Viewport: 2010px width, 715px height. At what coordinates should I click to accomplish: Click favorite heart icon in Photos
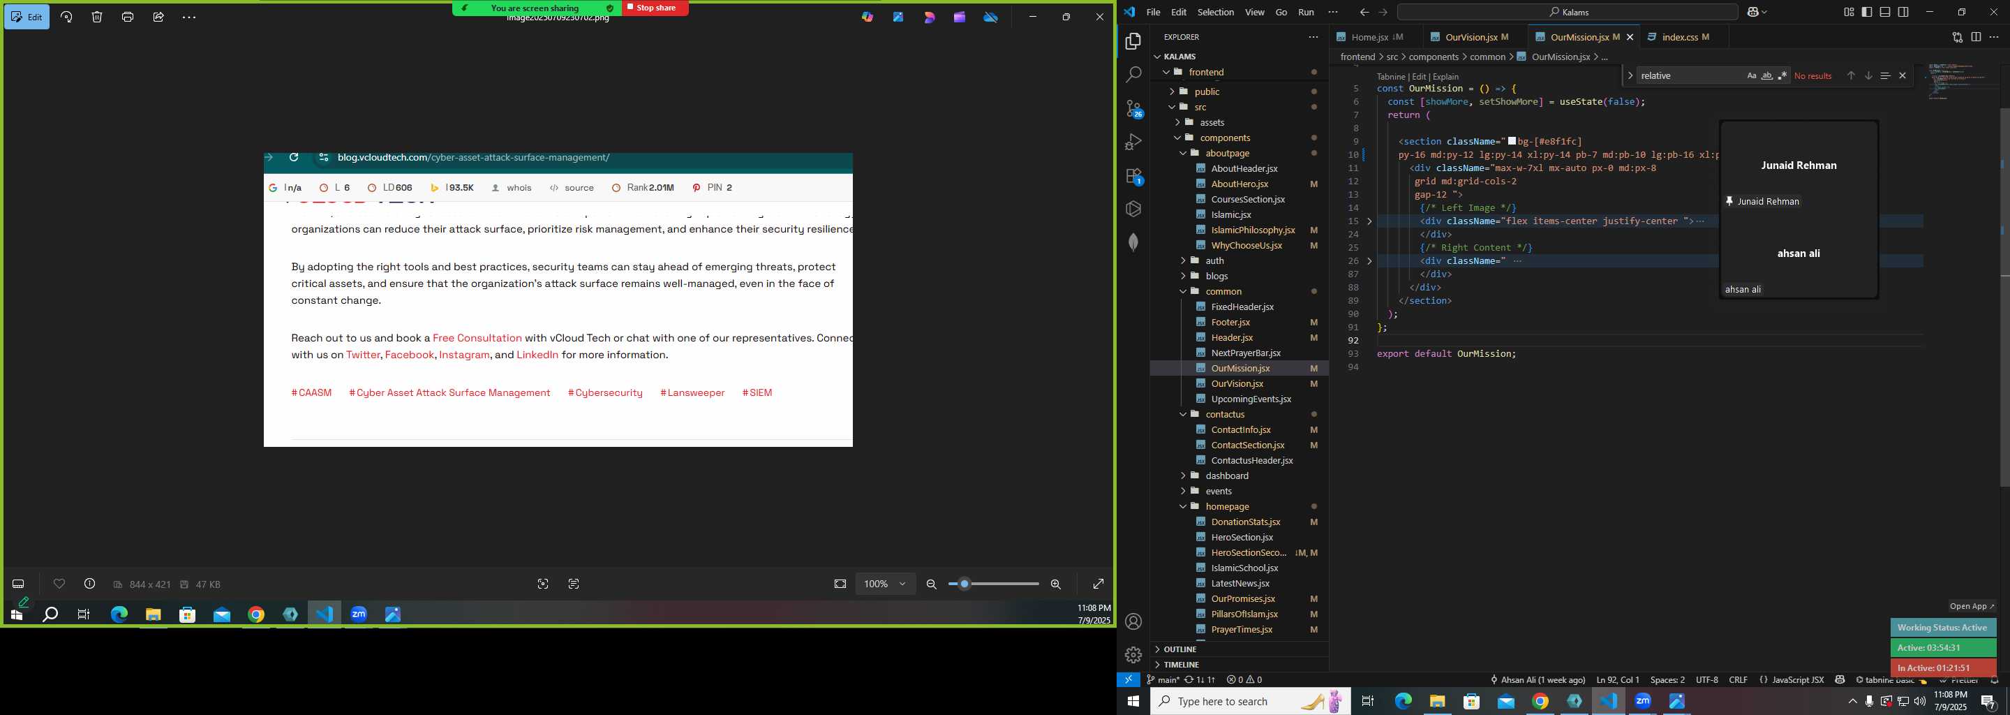(x=59, y=584)
